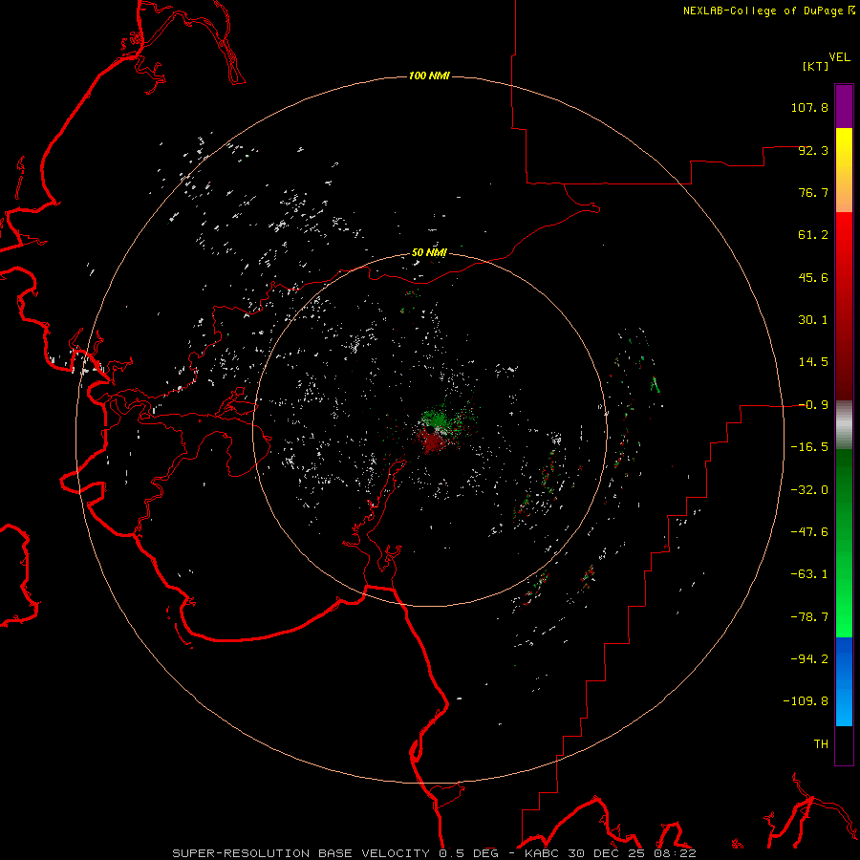Click the 45.6 velocity scale value
The width and height of the screenshot is (860, 860).
click(813, 277)
